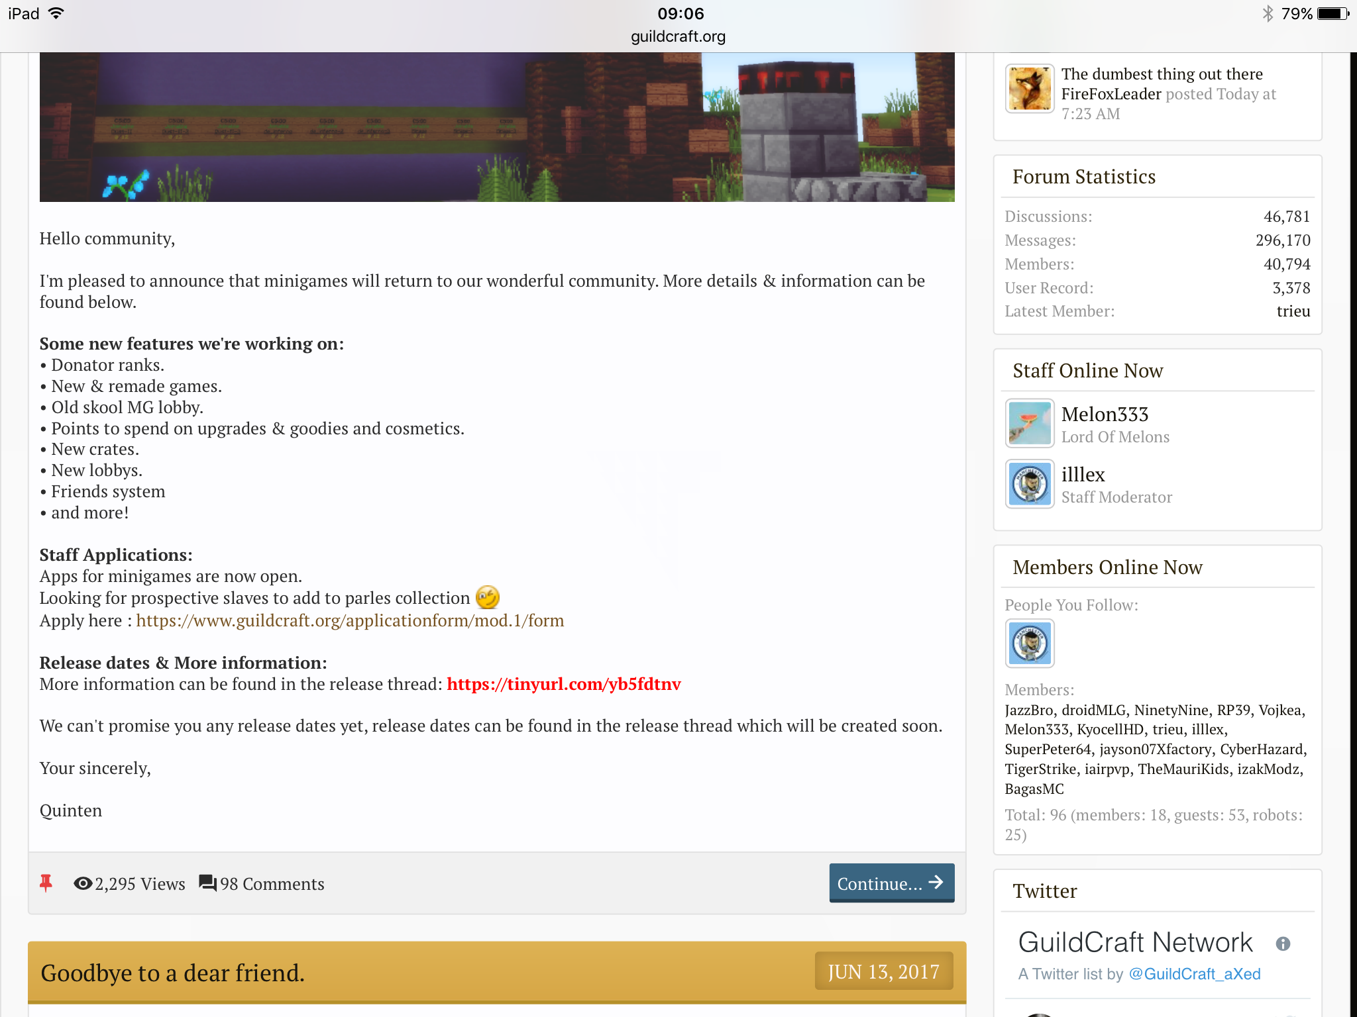Open latest member trieu's profile
The image size is (1357, 1017).
(x=1293, y=311)
